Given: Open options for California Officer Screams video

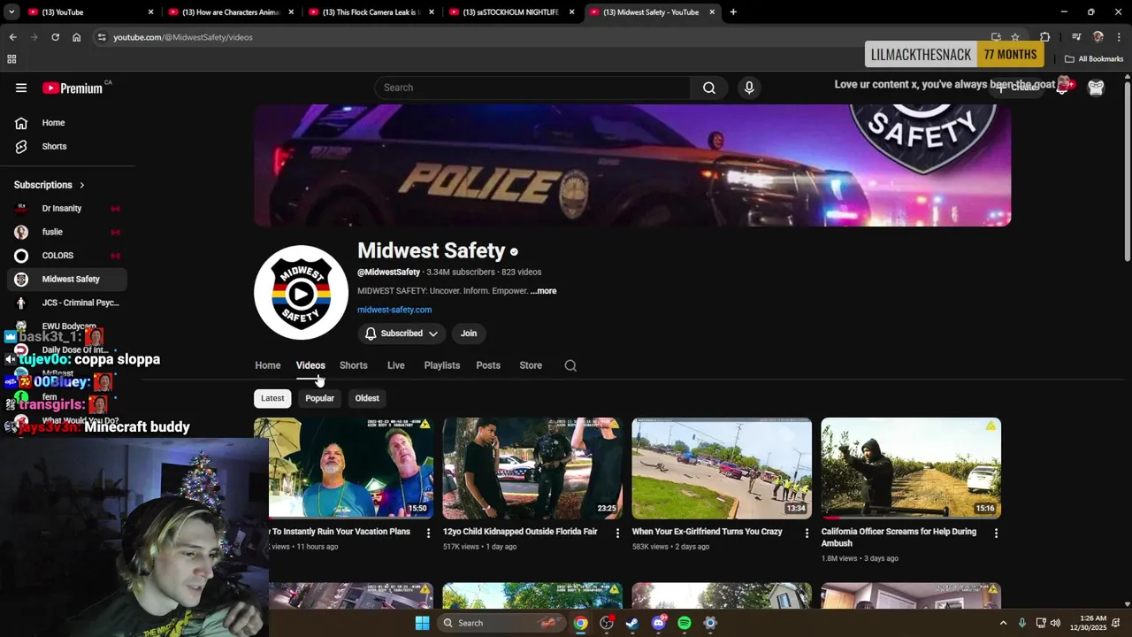Looking at the screenshot, I should pyautogui.click(x=996, y=533).
